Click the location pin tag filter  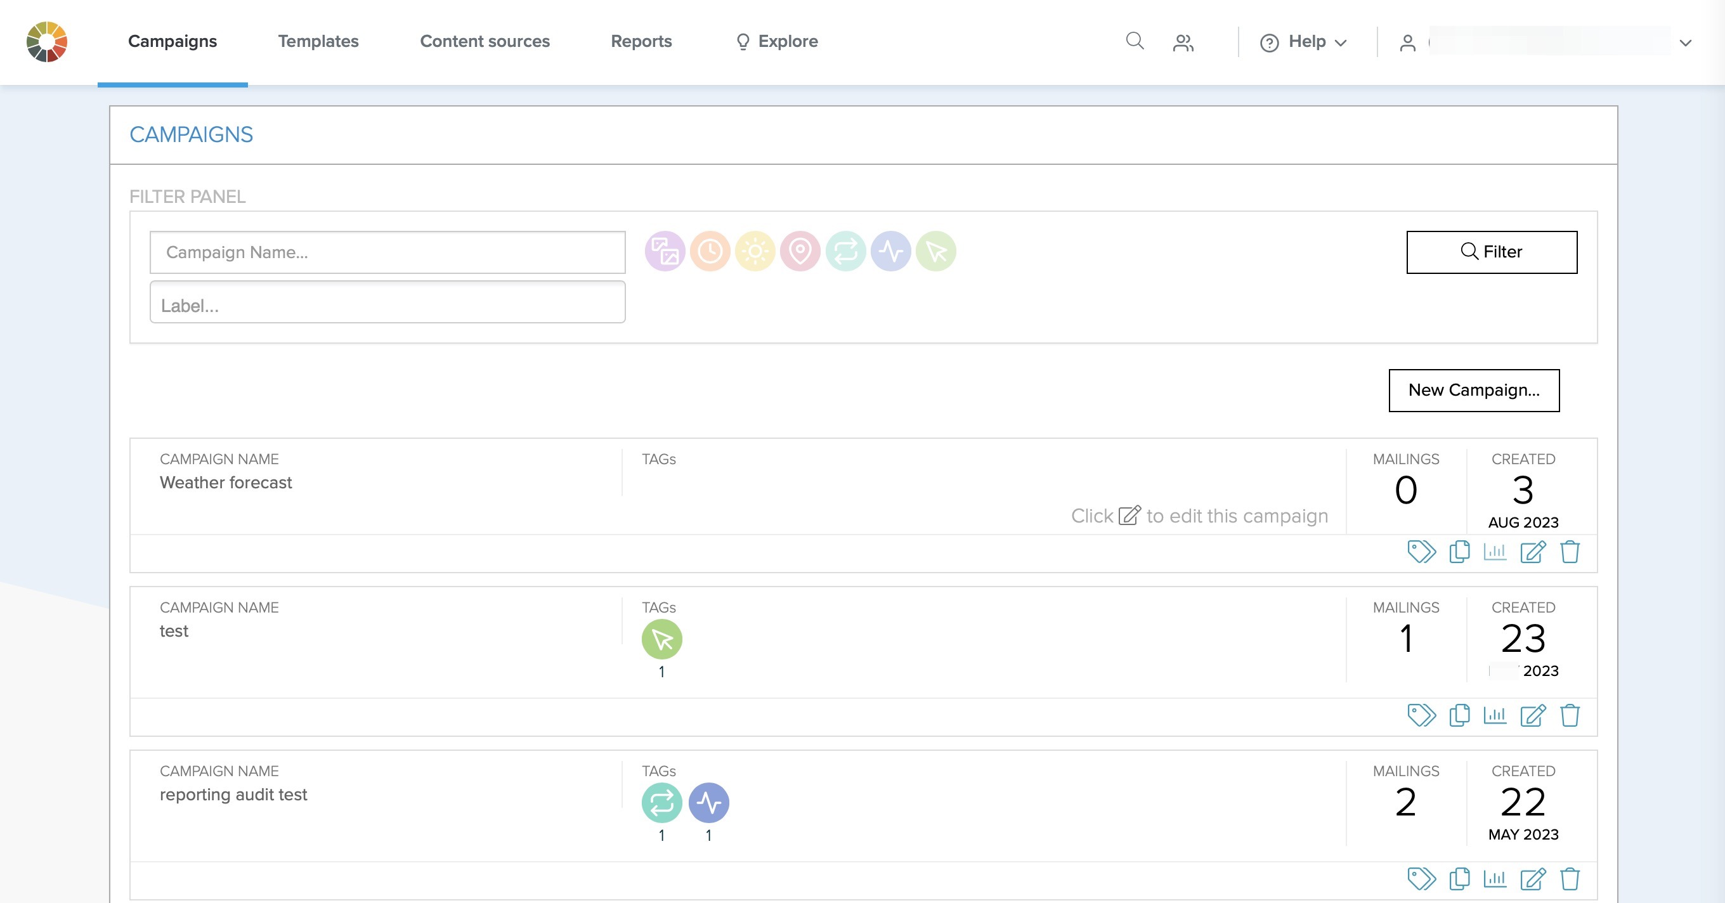click(800, 252)
